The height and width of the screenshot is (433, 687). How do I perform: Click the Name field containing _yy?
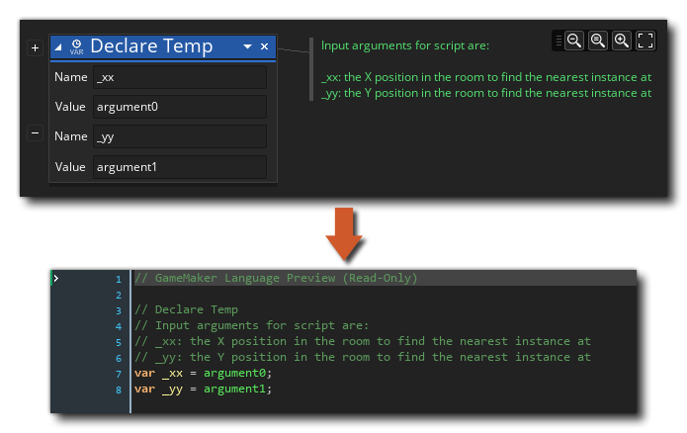tap(179, 136)
